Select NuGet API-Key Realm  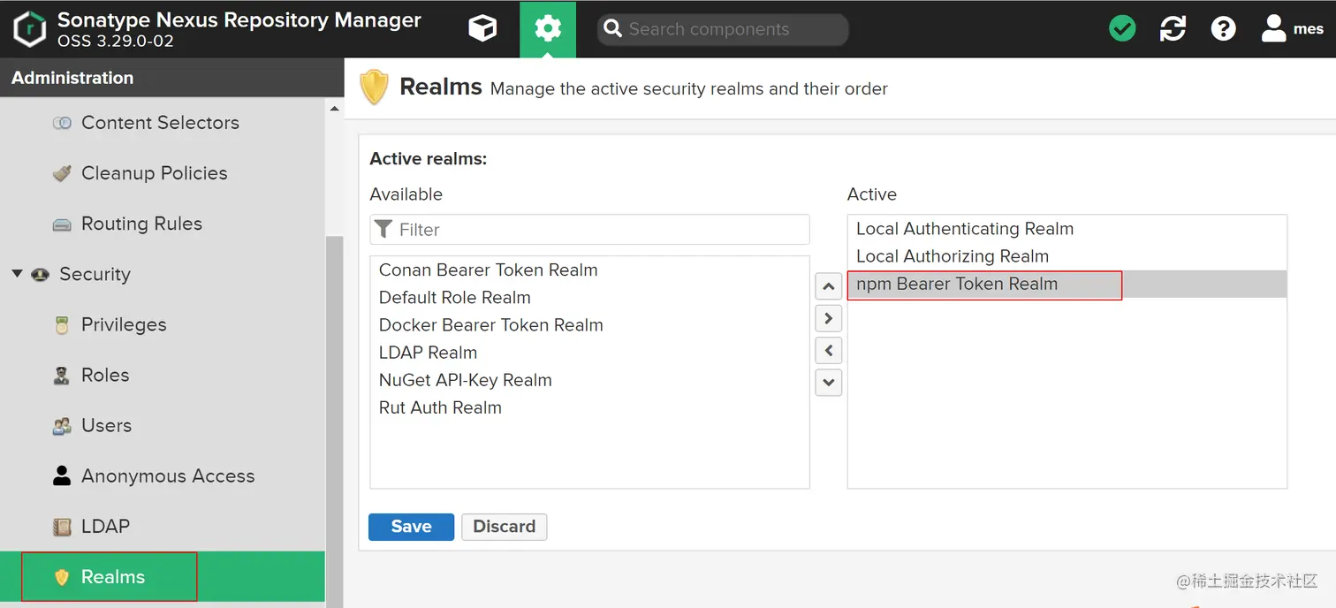pos(589,380)
